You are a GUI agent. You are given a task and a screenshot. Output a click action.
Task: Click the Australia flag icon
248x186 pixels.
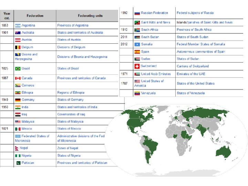tap(18, 33)
